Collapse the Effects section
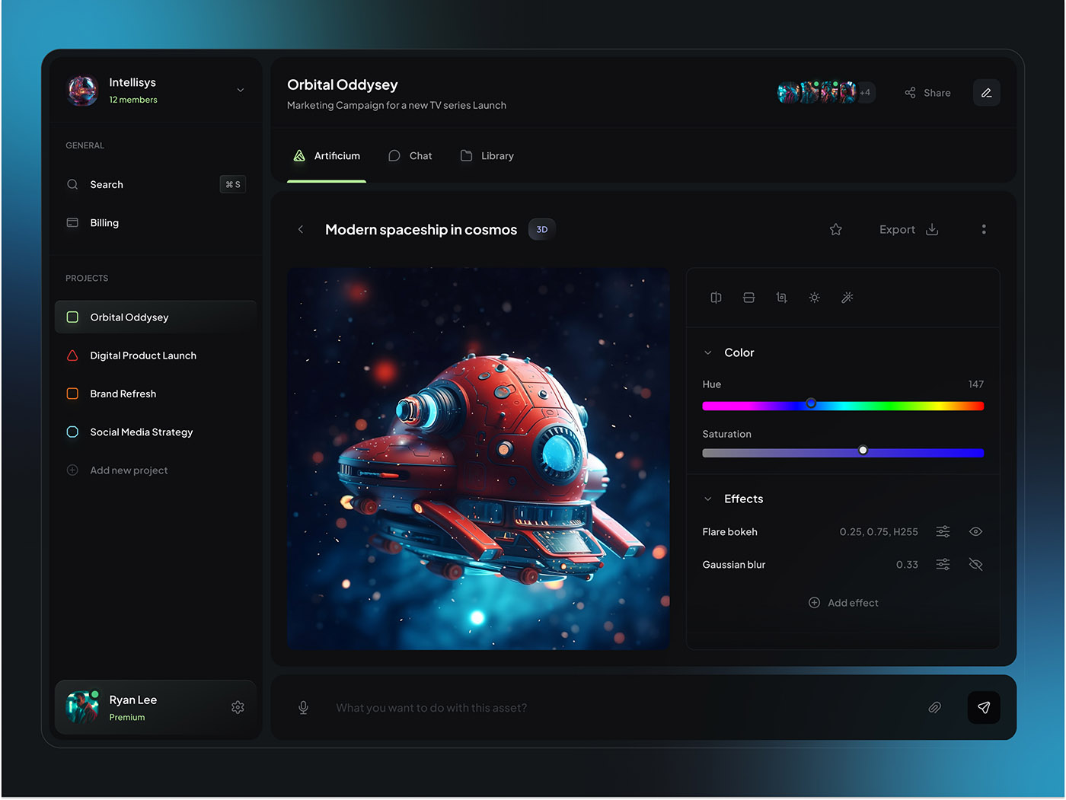Viewport: 1066px width, 800px height. click(x=708, y=499)
